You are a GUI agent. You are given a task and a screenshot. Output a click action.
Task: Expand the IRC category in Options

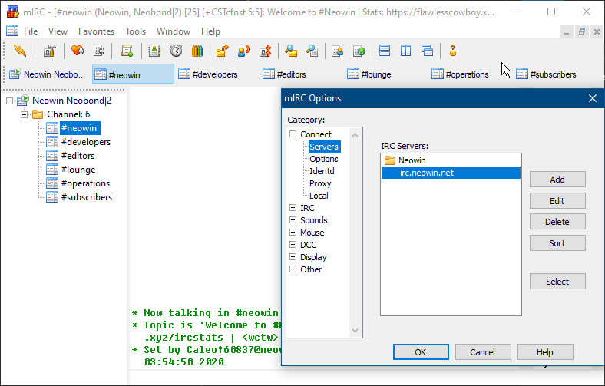coord(293,208)
